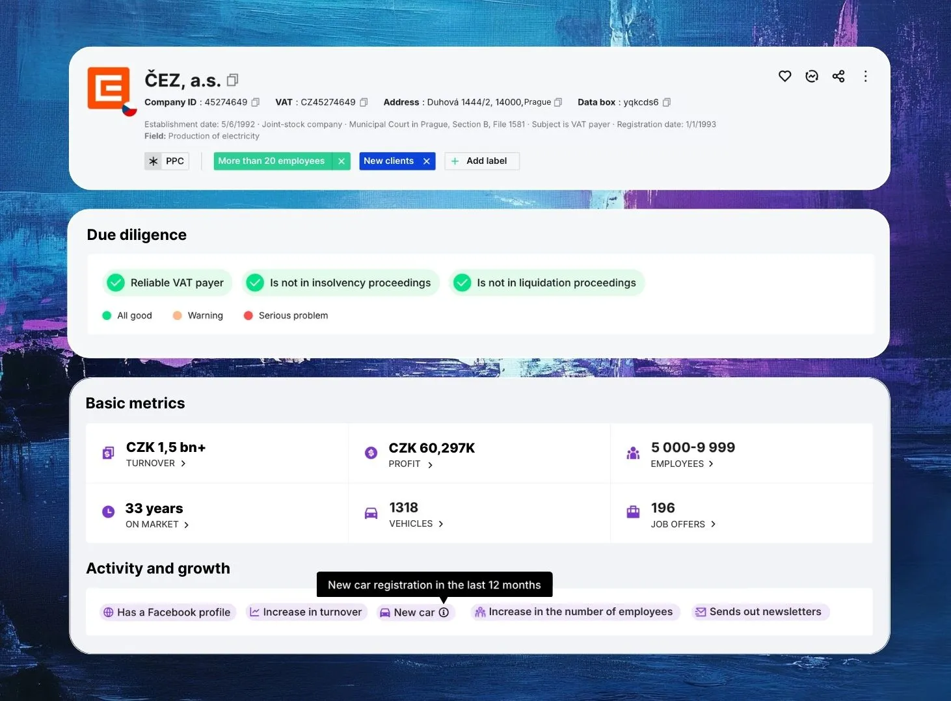Click the Reliable VAT payer badge
This screenshot has width=951, height=701.
(167, 282)
